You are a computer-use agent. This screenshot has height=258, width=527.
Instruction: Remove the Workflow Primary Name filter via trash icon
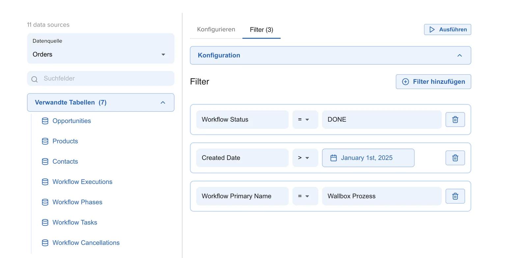point(455,196)
